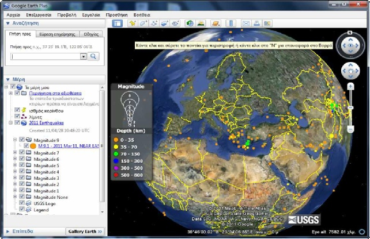
Task: Focus the fly-to search input field
Action: [46, 56]
